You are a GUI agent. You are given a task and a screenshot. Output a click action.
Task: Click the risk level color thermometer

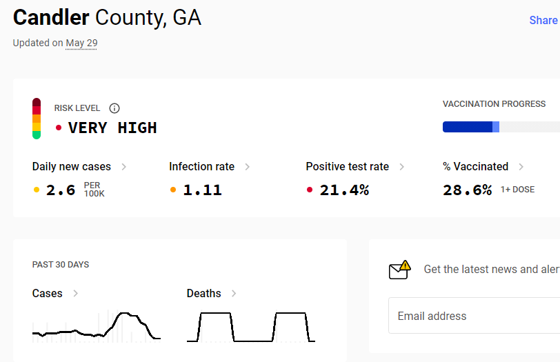[x=37, y=119]
